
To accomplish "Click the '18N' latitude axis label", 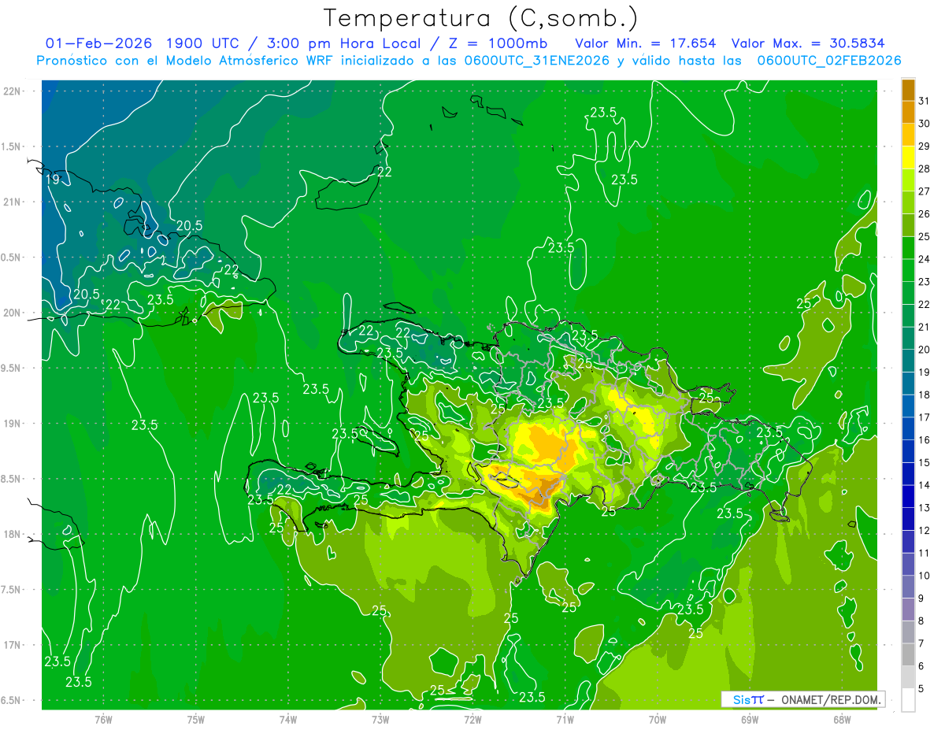I will (x=12, y=534).
